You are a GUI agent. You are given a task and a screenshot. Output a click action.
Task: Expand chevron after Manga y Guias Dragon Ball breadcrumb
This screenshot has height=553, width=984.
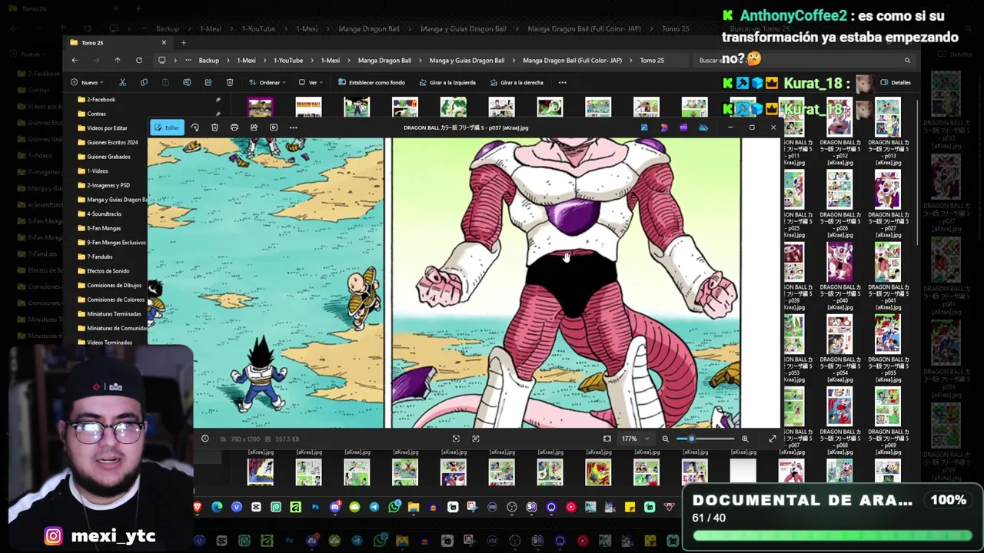tap(514, 60)
